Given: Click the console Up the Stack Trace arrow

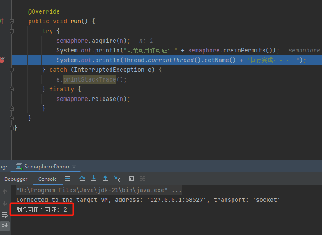Looking at the screenshot, I should pos(5,192).
